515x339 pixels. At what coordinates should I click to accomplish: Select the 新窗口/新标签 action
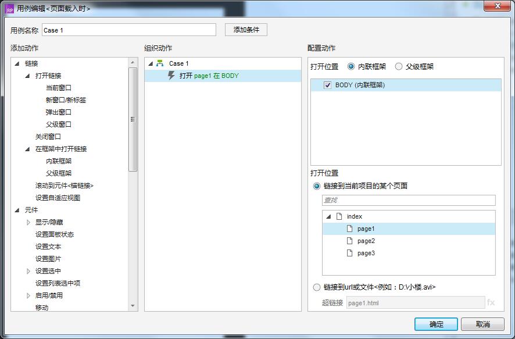click(x=66, y=100)
